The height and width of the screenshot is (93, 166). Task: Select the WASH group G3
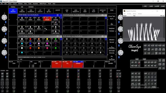click(39, 19)
